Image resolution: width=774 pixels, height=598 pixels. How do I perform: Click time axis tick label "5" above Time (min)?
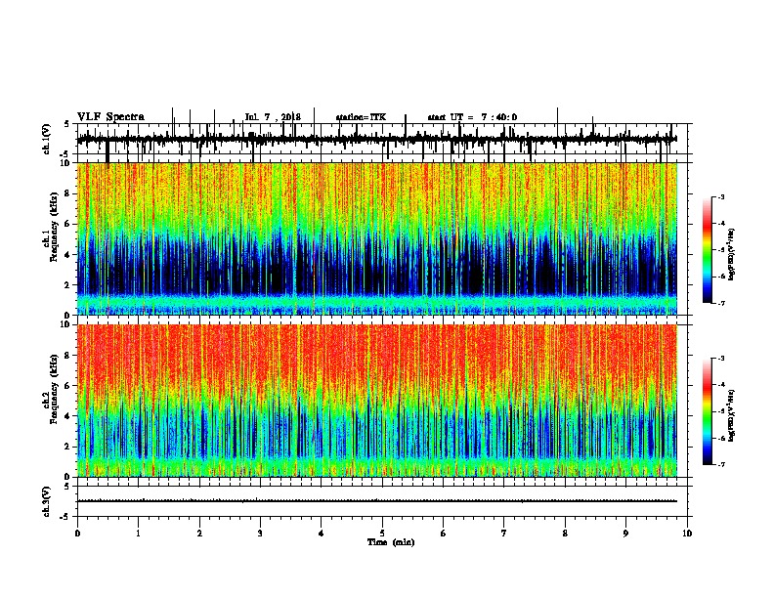(x=382, y=534)
